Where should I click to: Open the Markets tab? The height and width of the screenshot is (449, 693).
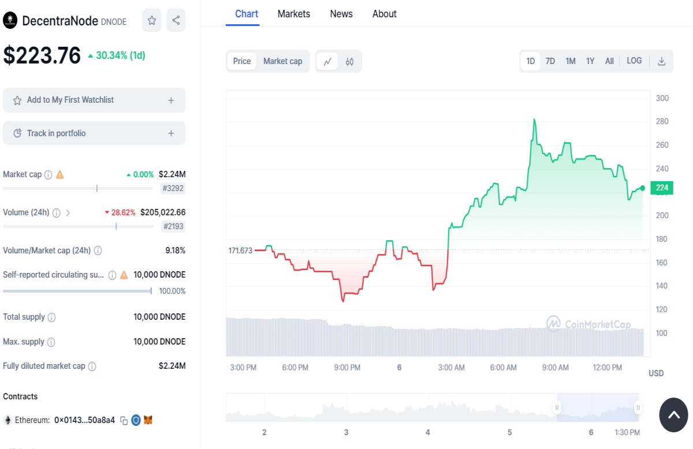point(293,14)
